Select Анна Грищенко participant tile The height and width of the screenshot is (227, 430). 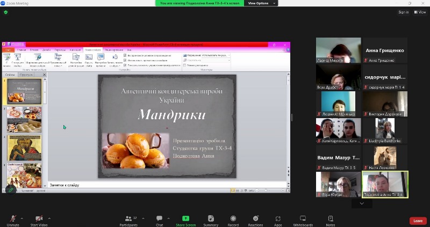tap(385, 50)
